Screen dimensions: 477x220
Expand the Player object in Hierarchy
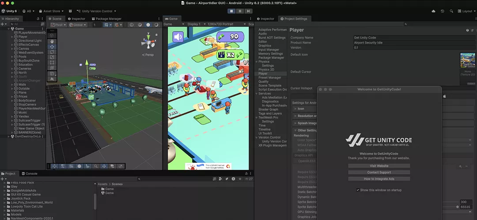point(12,37)
